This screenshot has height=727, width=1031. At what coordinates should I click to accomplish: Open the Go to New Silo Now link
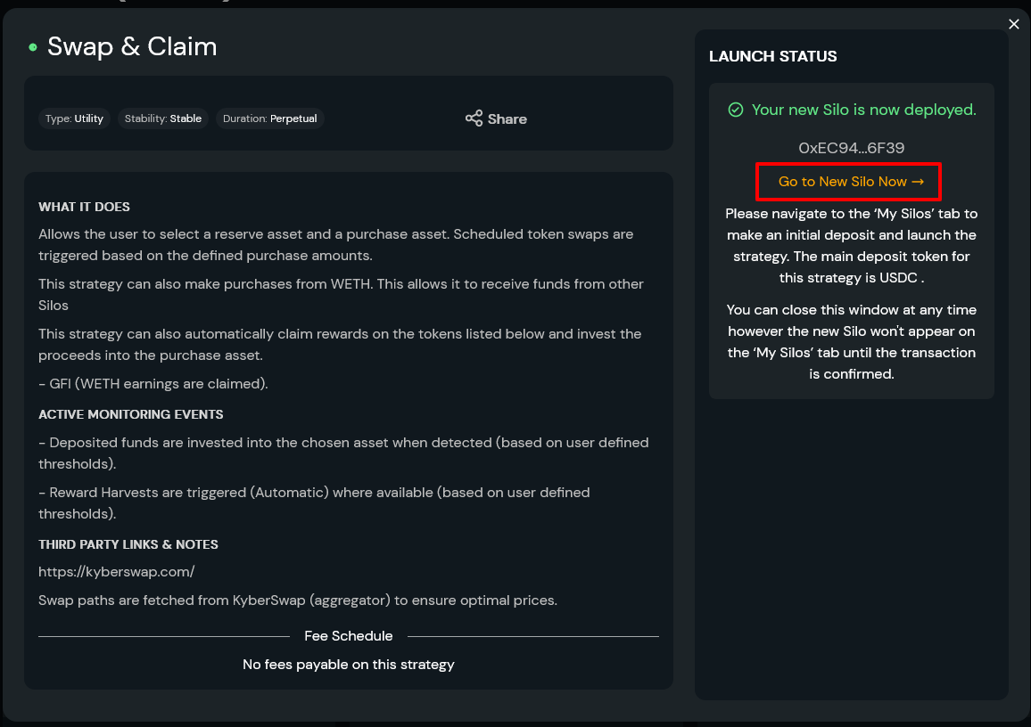coord(850,182)
